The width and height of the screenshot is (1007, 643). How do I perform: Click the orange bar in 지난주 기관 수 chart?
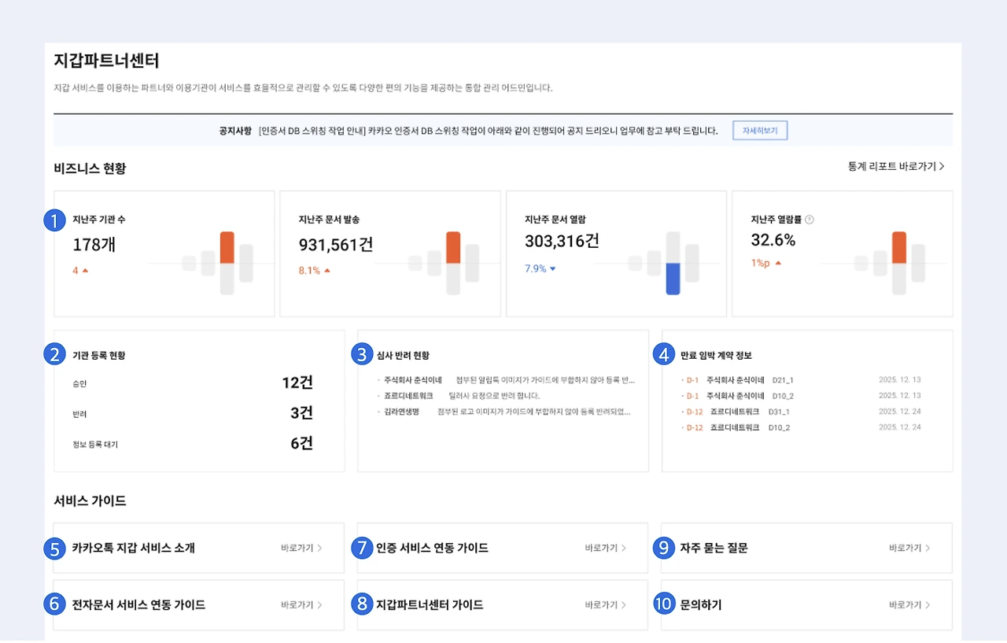pos(226,249)
